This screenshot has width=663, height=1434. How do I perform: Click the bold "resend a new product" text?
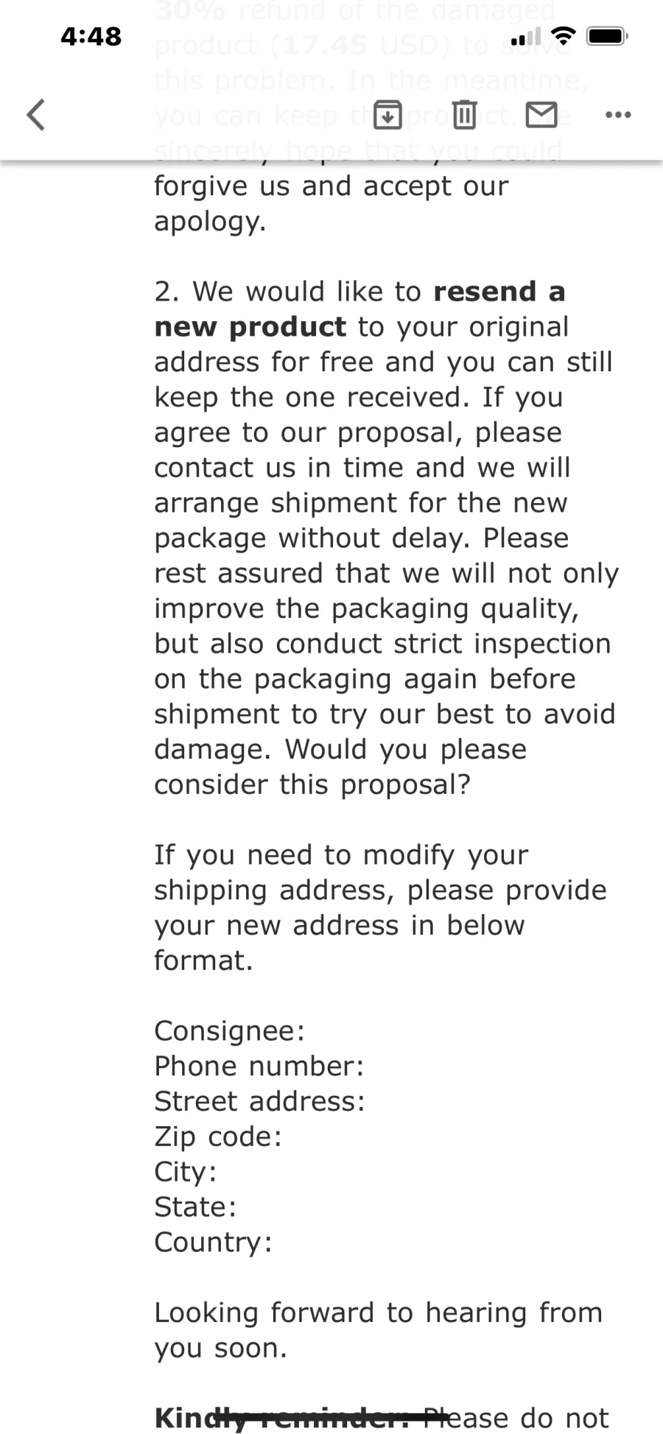click(x=359, y=309)
